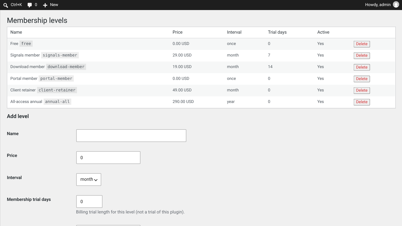Click the Add level section heading
The width and height of the screenshot is (402, 226).
pyautogui.click(x=18, y=116)
